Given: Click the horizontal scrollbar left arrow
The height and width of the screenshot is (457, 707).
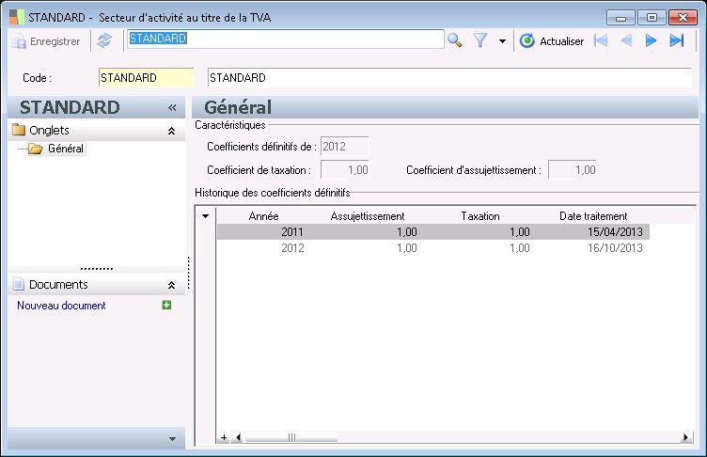Looking at the screenshot, I should tap(238, 437).
